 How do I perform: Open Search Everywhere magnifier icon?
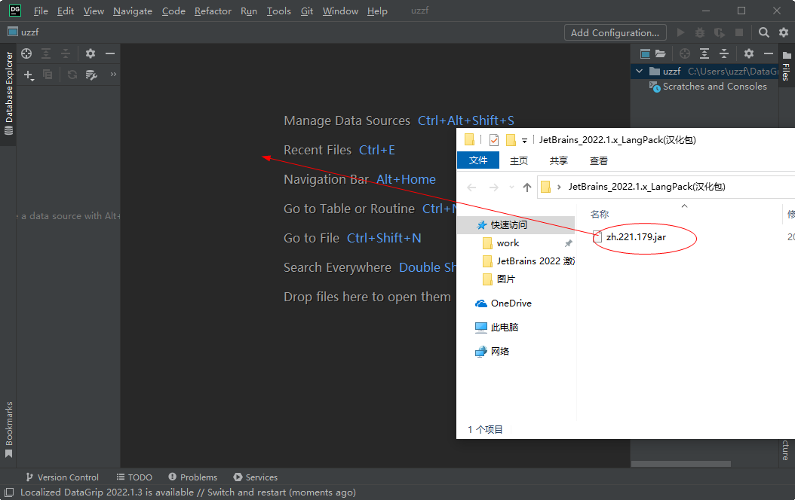[x=763, y=33]
